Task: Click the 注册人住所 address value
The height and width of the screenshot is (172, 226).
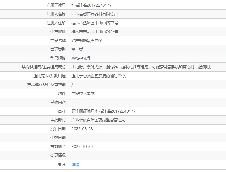Action: [95, 23]
